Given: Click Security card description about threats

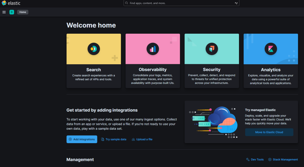Looking at the screenshot, I should tap(212, 79).
